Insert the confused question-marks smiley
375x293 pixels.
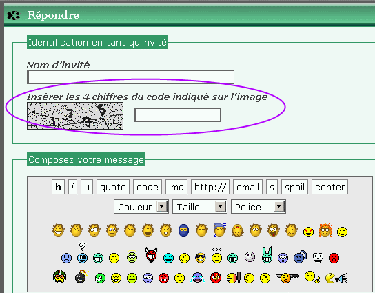(216, 256)
